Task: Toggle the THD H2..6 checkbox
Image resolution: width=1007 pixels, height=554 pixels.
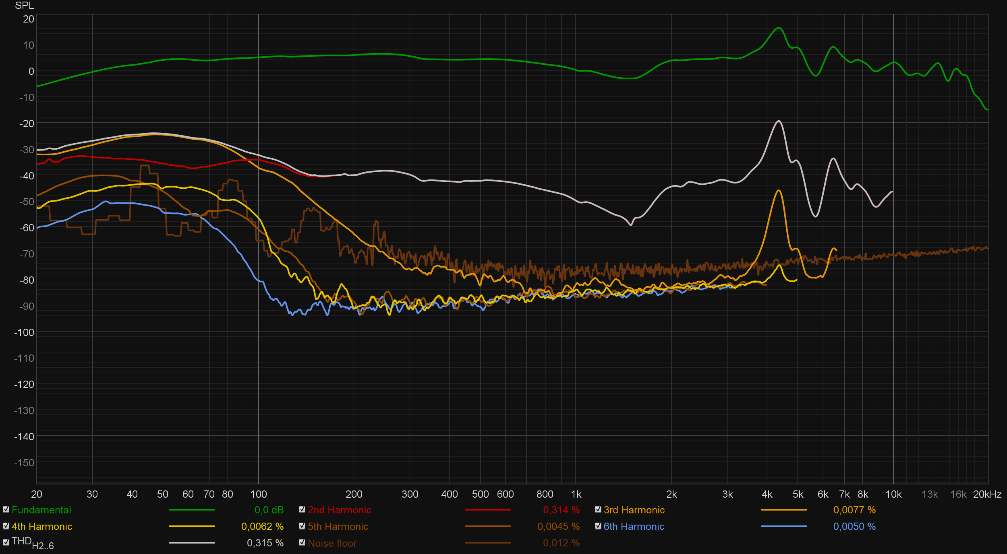Action: point(6,542)
